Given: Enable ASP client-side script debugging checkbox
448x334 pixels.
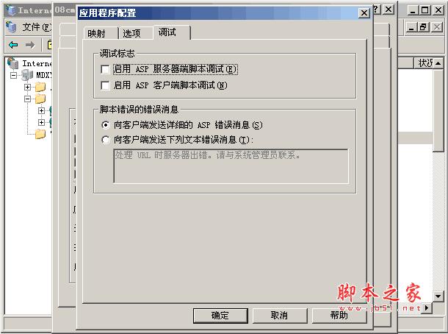Looking at the screenshot, I should pos(105,85).
